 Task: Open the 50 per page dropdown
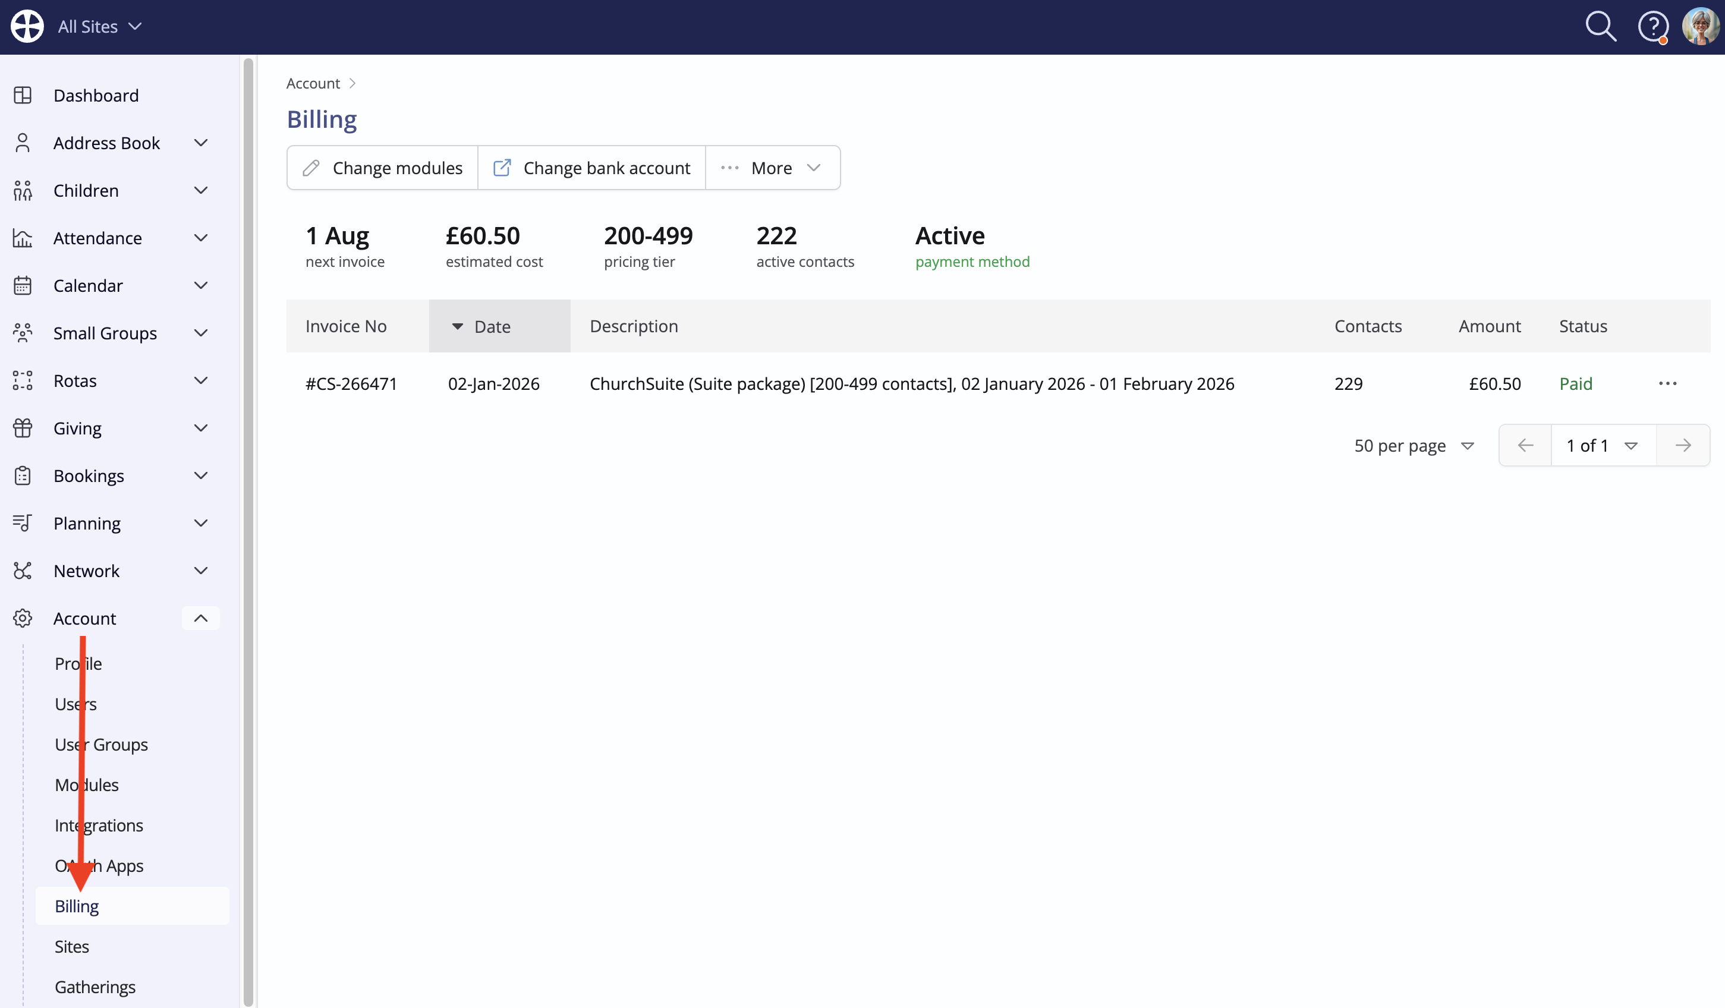(x=1413, y=446)
